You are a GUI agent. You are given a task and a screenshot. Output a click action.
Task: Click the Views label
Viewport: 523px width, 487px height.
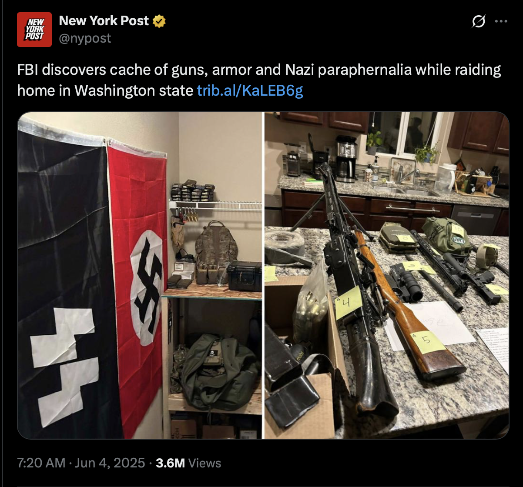pyautogui.click(x=205, y=463)
